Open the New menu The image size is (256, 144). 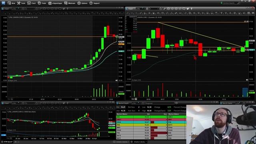11,3
